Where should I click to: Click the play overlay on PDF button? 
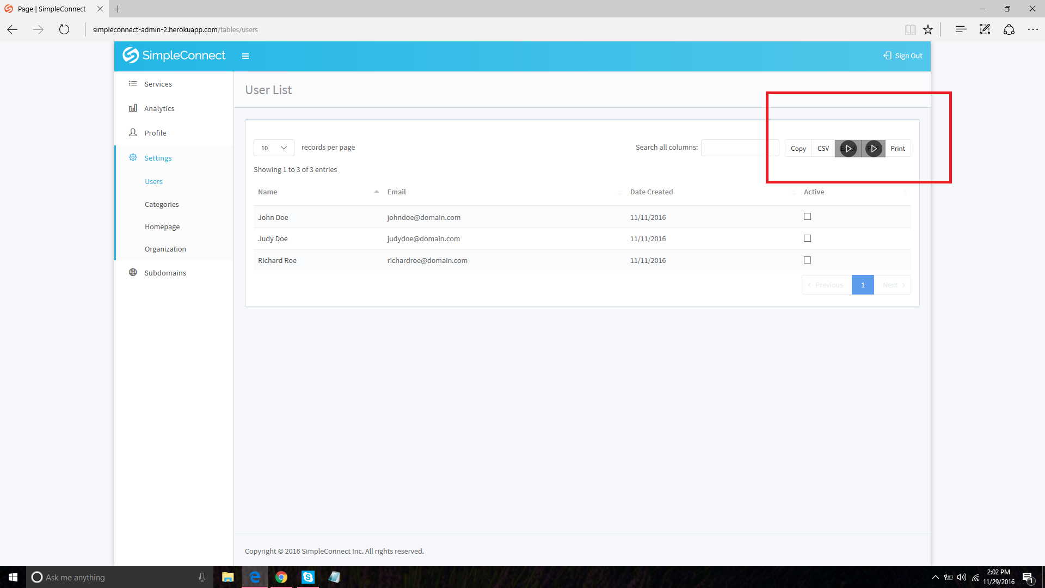(874, 149)
